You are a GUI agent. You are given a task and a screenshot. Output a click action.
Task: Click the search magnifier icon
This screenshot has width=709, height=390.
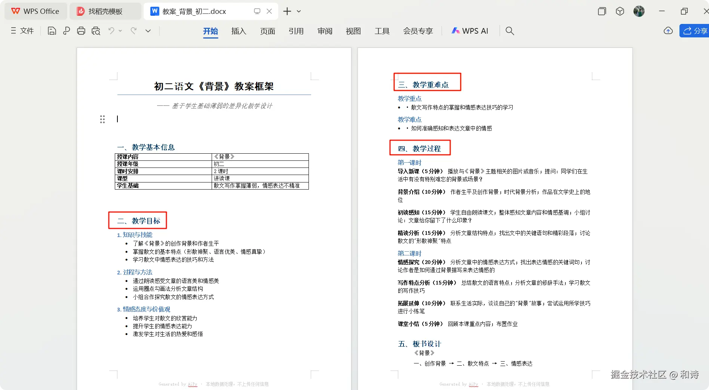click(510, 31)
